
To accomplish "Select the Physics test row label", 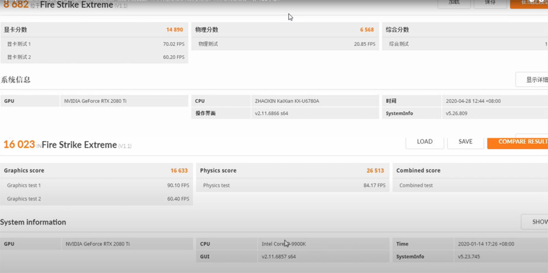I will 216,185.
